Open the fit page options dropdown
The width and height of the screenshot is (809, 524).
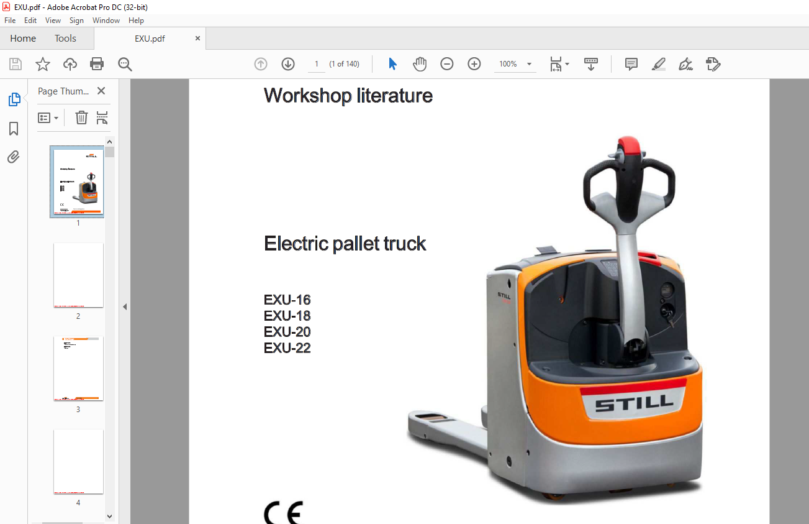(x=559, y=64)
